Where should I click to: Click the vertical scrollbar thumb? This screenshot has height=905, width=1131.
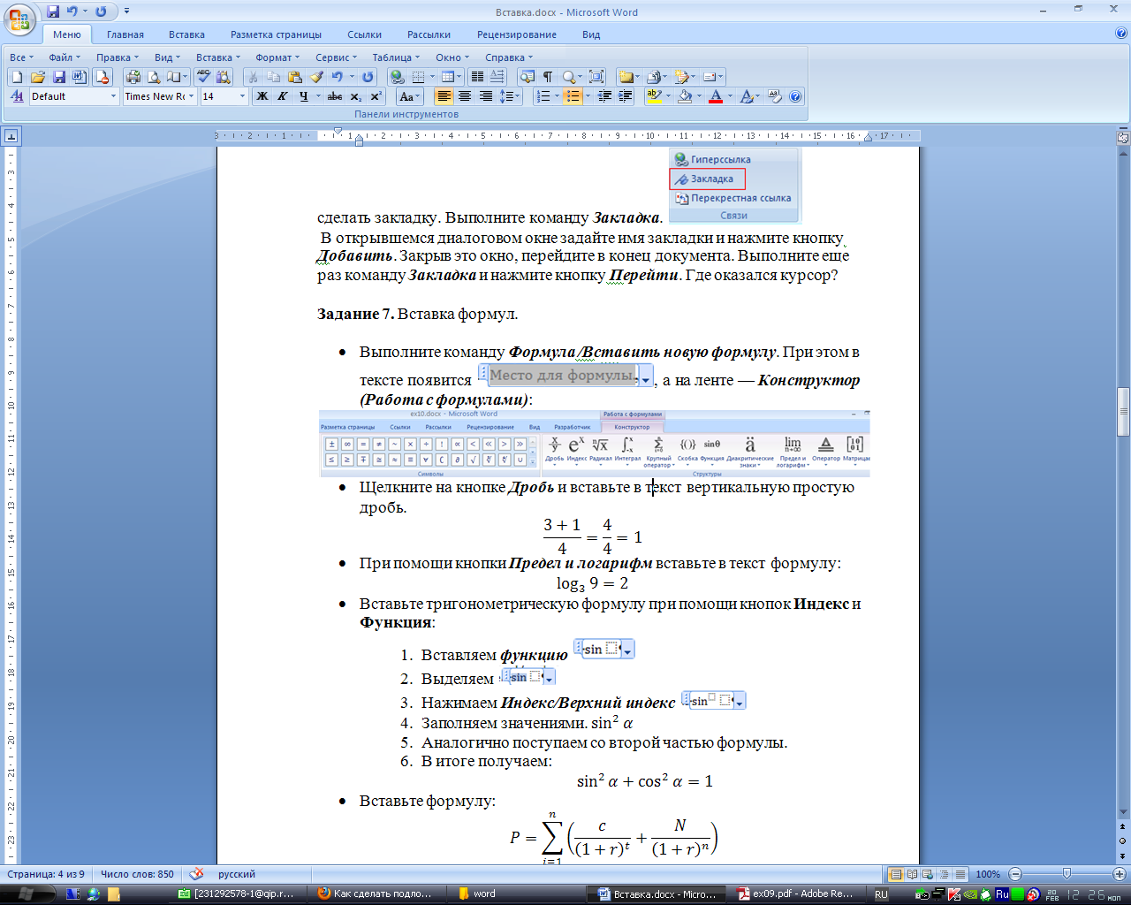click(x=1123, y=412)
